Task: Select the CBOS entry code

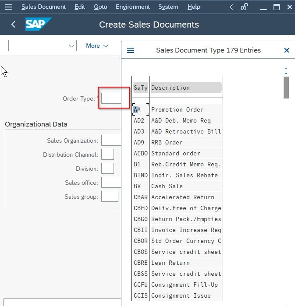Action: coord(141,252)
